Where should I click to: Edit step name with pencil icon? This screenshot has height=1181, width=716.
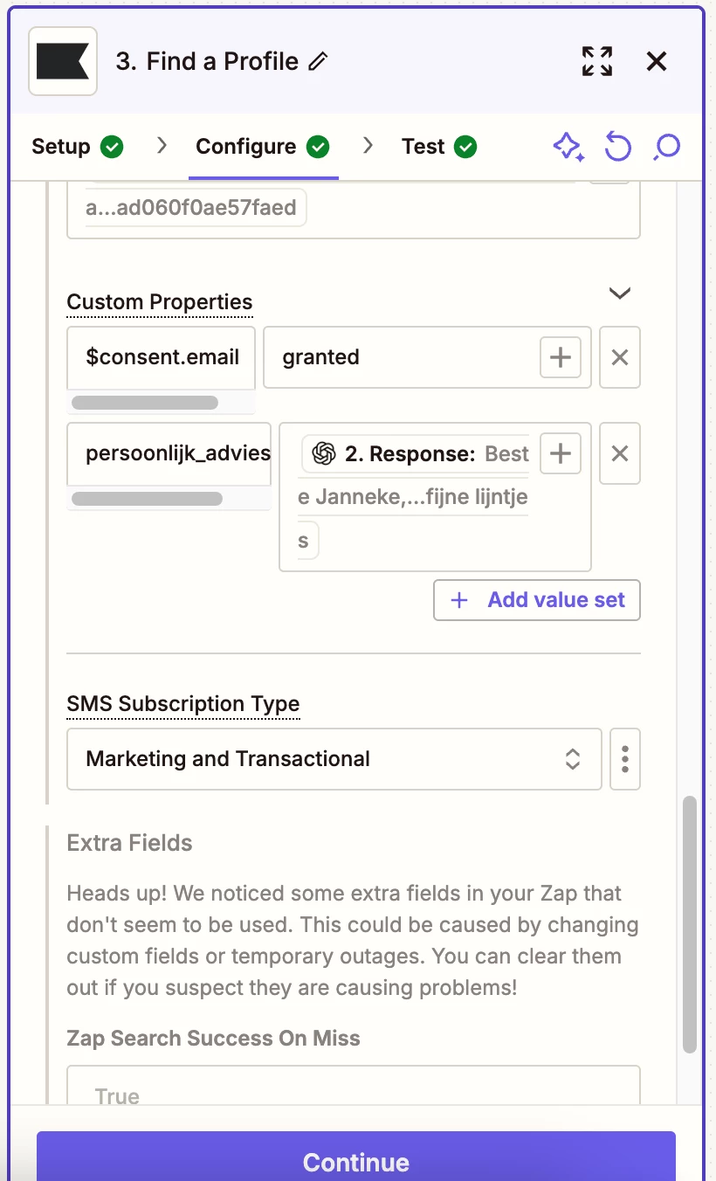319,61
